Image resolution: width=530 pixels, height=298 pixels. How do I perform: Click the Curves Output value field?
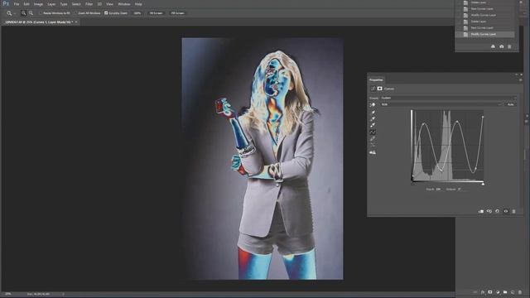(x=462, y=190)
